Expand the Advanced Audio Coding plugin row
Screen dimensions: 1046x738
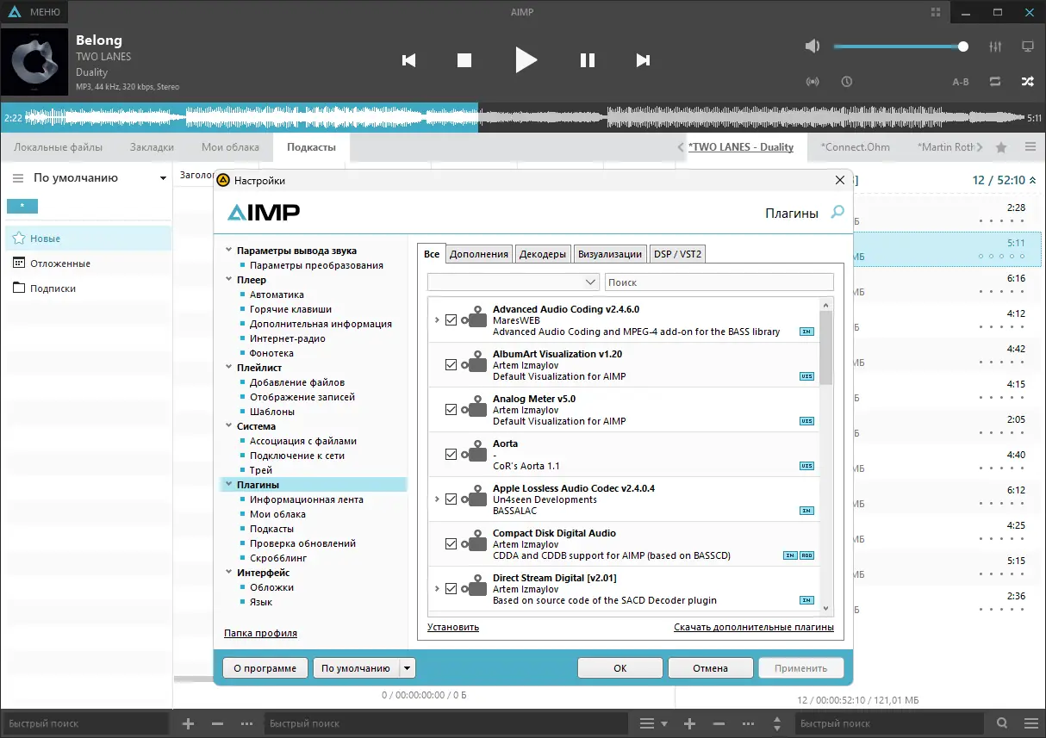[x=437, y=319]
